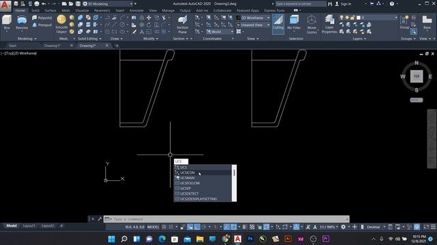Toggle drawing grid display in status bar
Screen dimensions: 437x245
(164, 227)
